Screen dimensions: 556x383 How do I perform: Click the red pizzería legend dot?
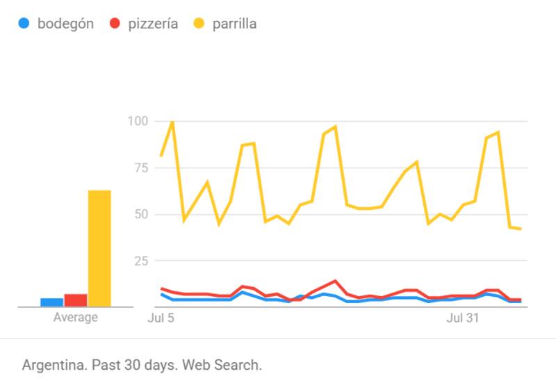coord(115,24)
